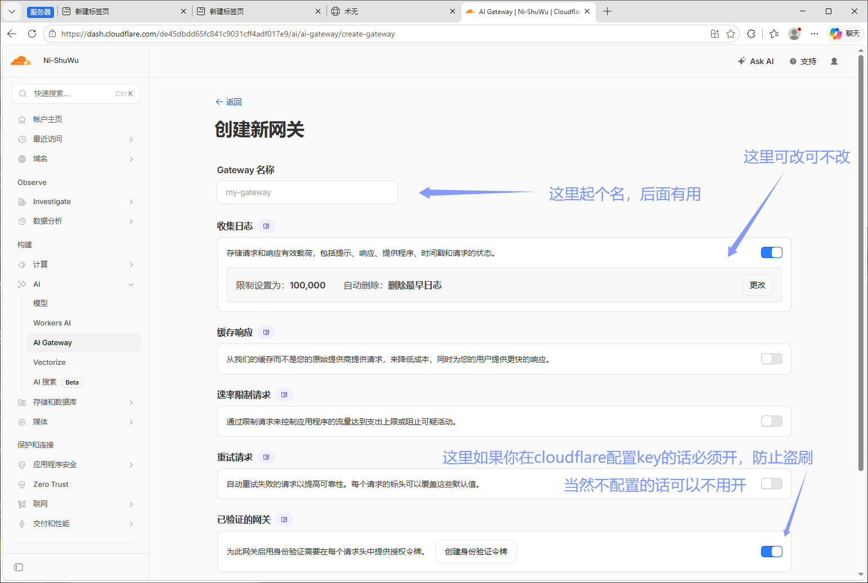
Task: Open the Copilot 聊天 button
Action: (x=844, y=34)
